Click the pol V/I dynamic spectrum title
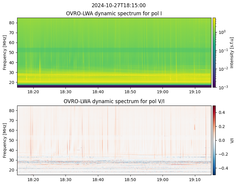 pyautogui.click(x=114, y=101)
